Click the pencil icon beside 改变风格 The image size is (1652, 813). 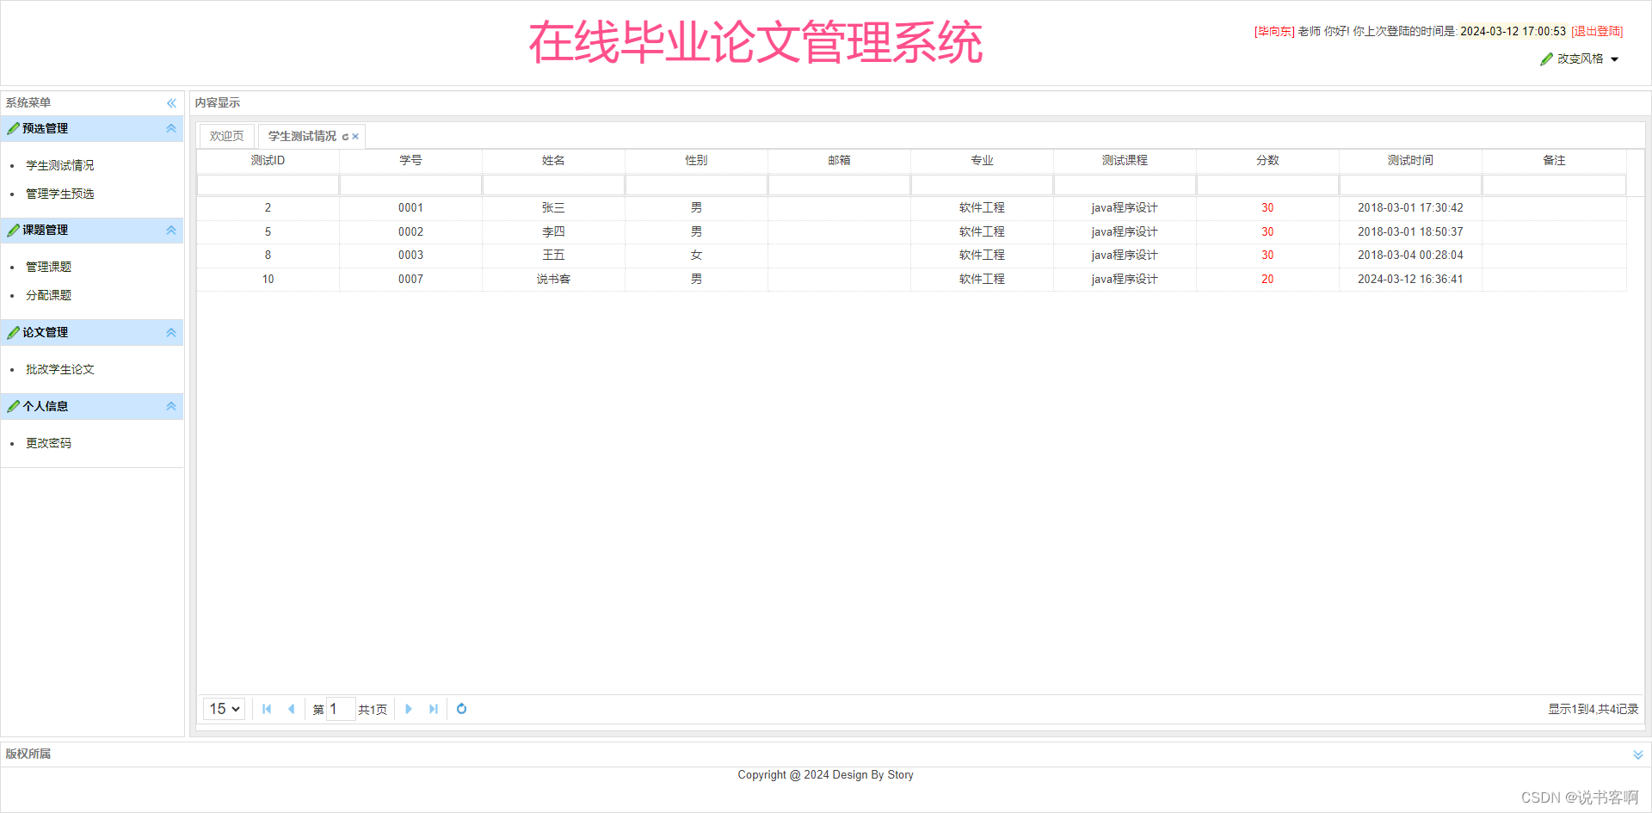(1546, 59)
